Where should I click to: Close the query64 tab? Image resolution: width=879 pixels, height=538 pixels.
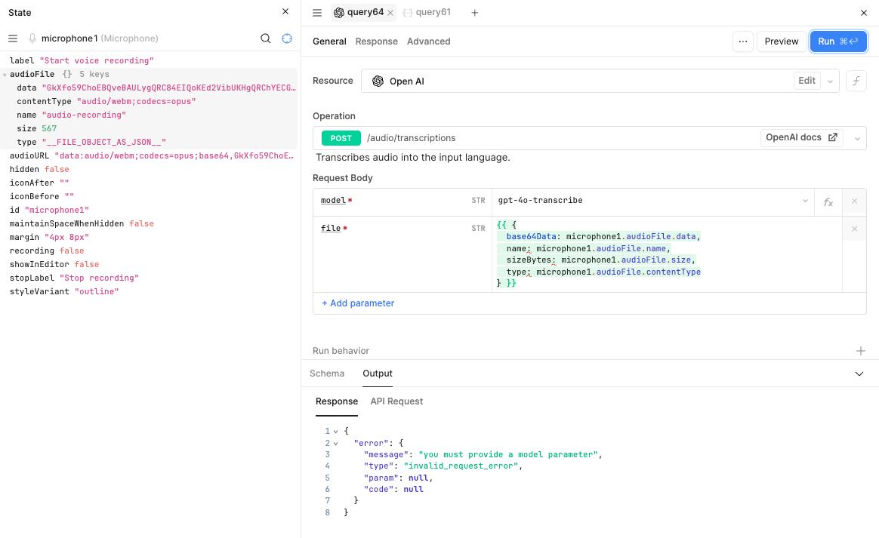390,12
